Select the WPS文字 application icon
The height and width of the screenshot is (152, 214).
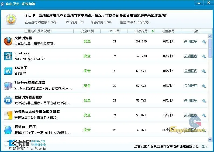8,71
